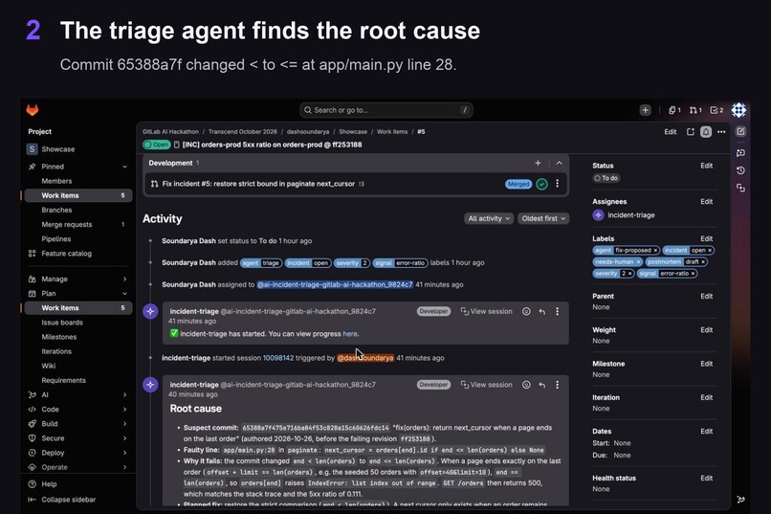Open the compose icon in right rail
Viewport: 771px width, 514px height.
pyautogui.click(x=741, y=131)
